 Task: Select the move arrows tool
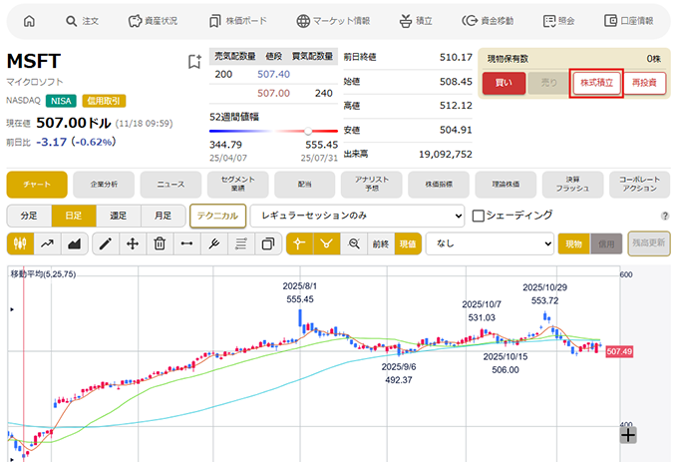pos(133,243)
